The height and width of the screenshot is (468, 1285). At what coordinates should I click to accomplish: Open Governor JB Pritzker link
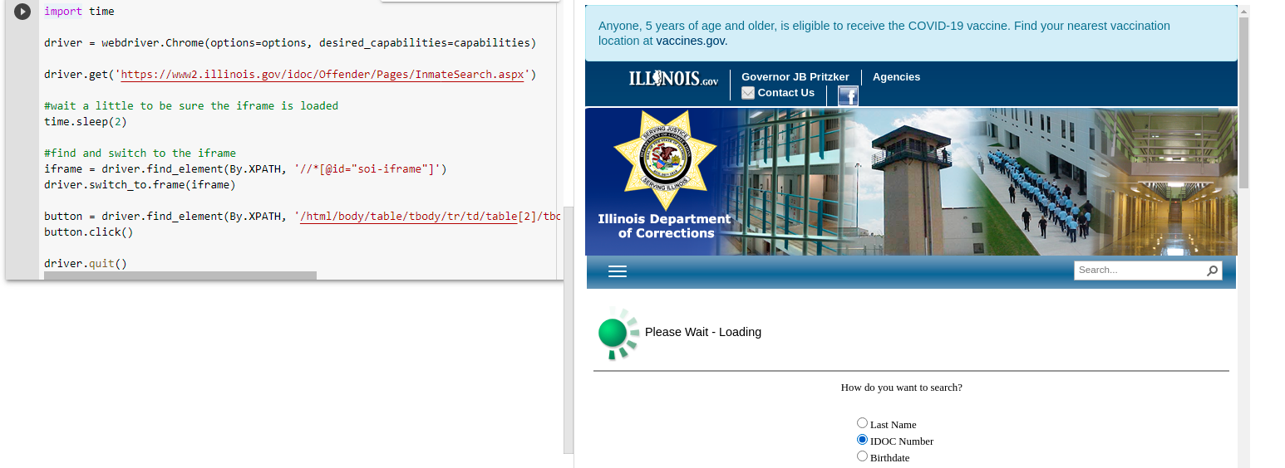pyautogui.click(x=795, y=77)
